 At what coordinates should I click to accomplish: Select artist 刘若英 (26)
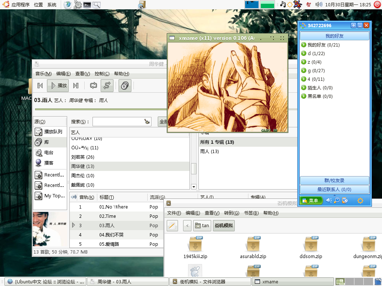[129, 157]
